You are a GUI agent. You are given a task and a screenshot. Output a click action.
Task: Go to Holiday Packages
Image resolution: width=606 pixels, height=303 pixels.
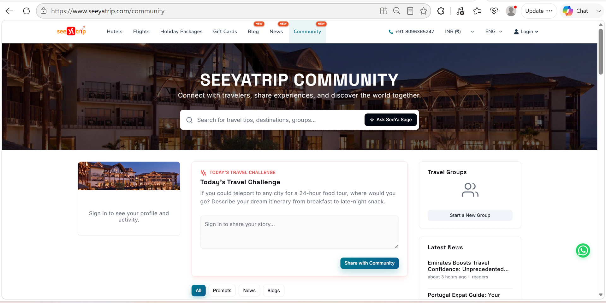(x=181, y=32)
